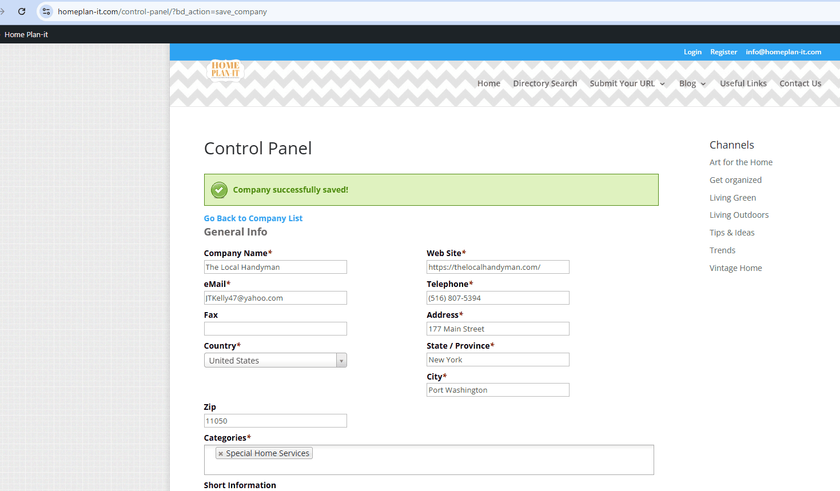Go to Contact Us page
840x491 pixels.
[x=800, y=83]
